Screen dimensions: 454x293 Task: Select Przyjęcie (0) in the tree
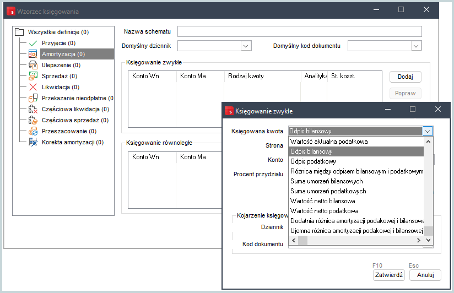pyautogui.click(x=58, y=43)
